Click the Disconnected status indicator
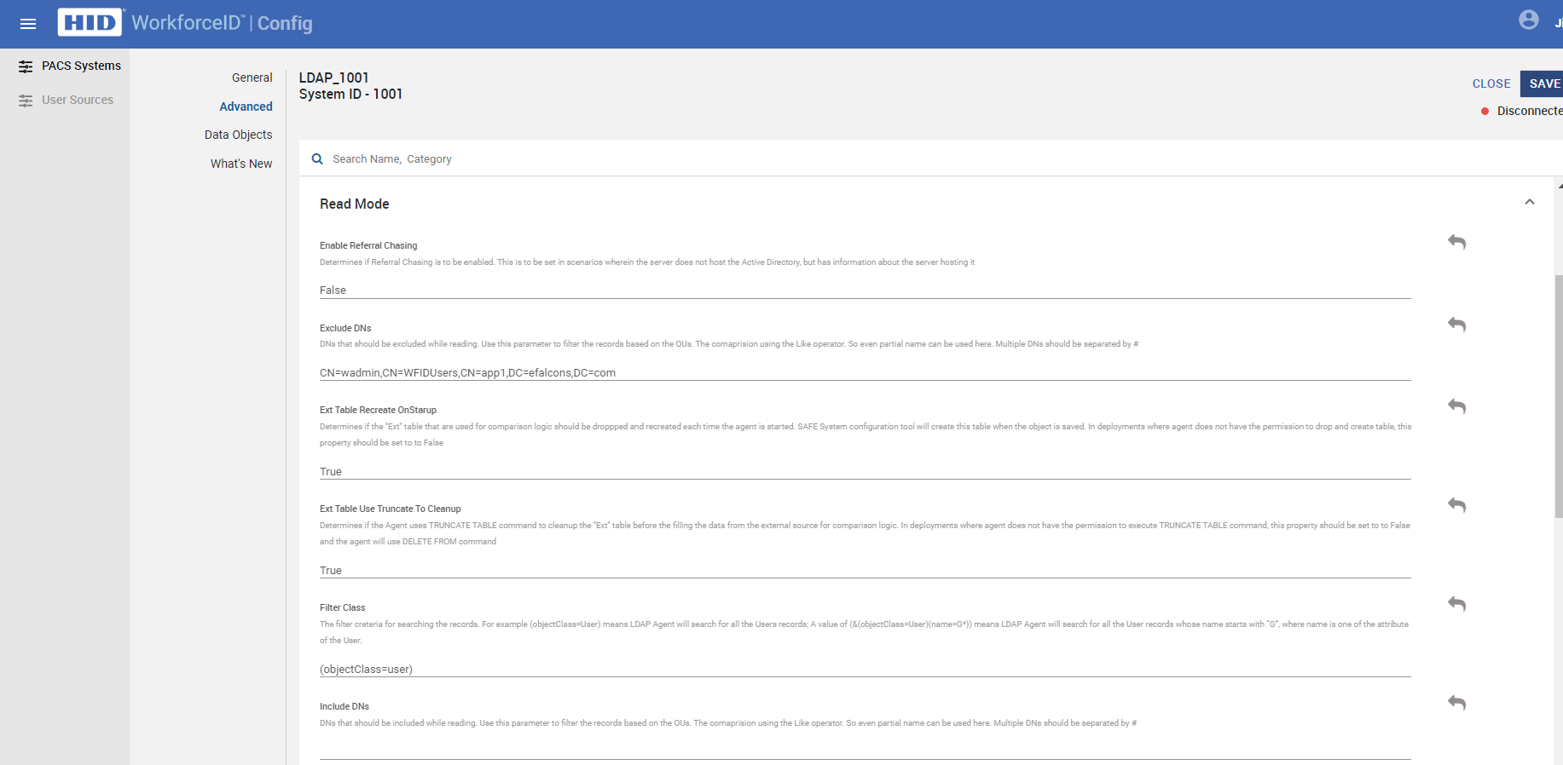The image size is (1563, 765). 1522,111
